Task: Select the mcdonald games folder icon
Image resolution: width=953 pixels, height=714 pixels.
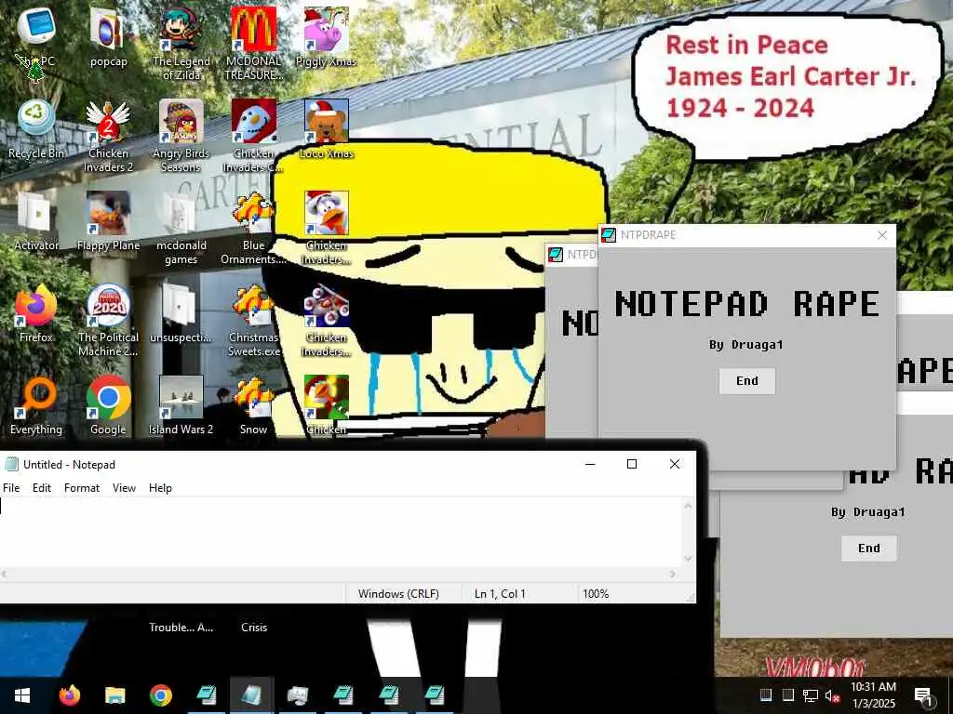Action: (181, 227)
